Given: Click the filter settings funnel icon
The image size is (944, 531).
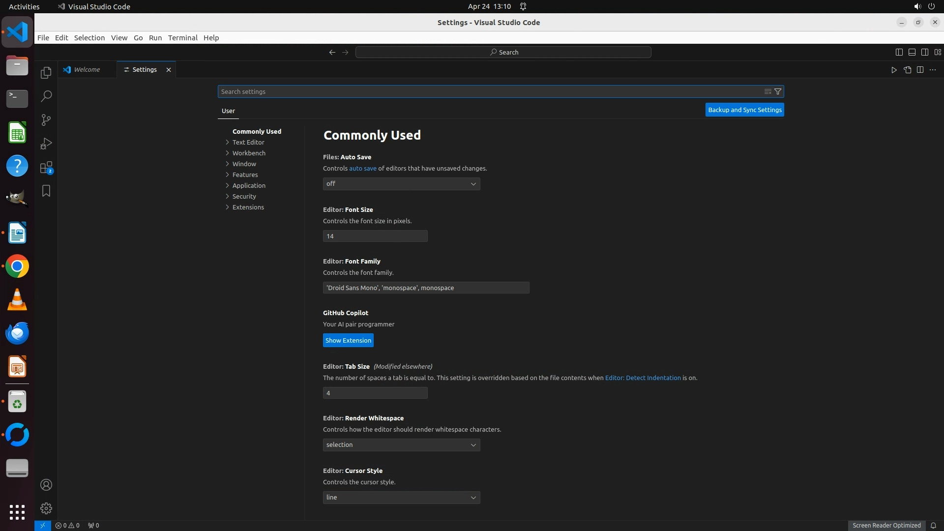Looking at the screenshot, I should click(x=778, y=91).
